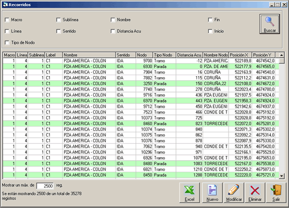The image size is (289, 208).
Task: Select the Parada row with Nodo 8450
Action: pos(141,175)
